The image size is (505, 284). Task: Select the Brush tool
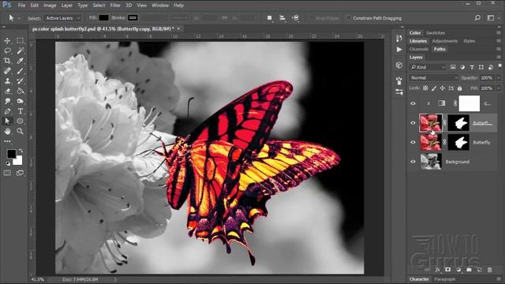pos(20,71)
